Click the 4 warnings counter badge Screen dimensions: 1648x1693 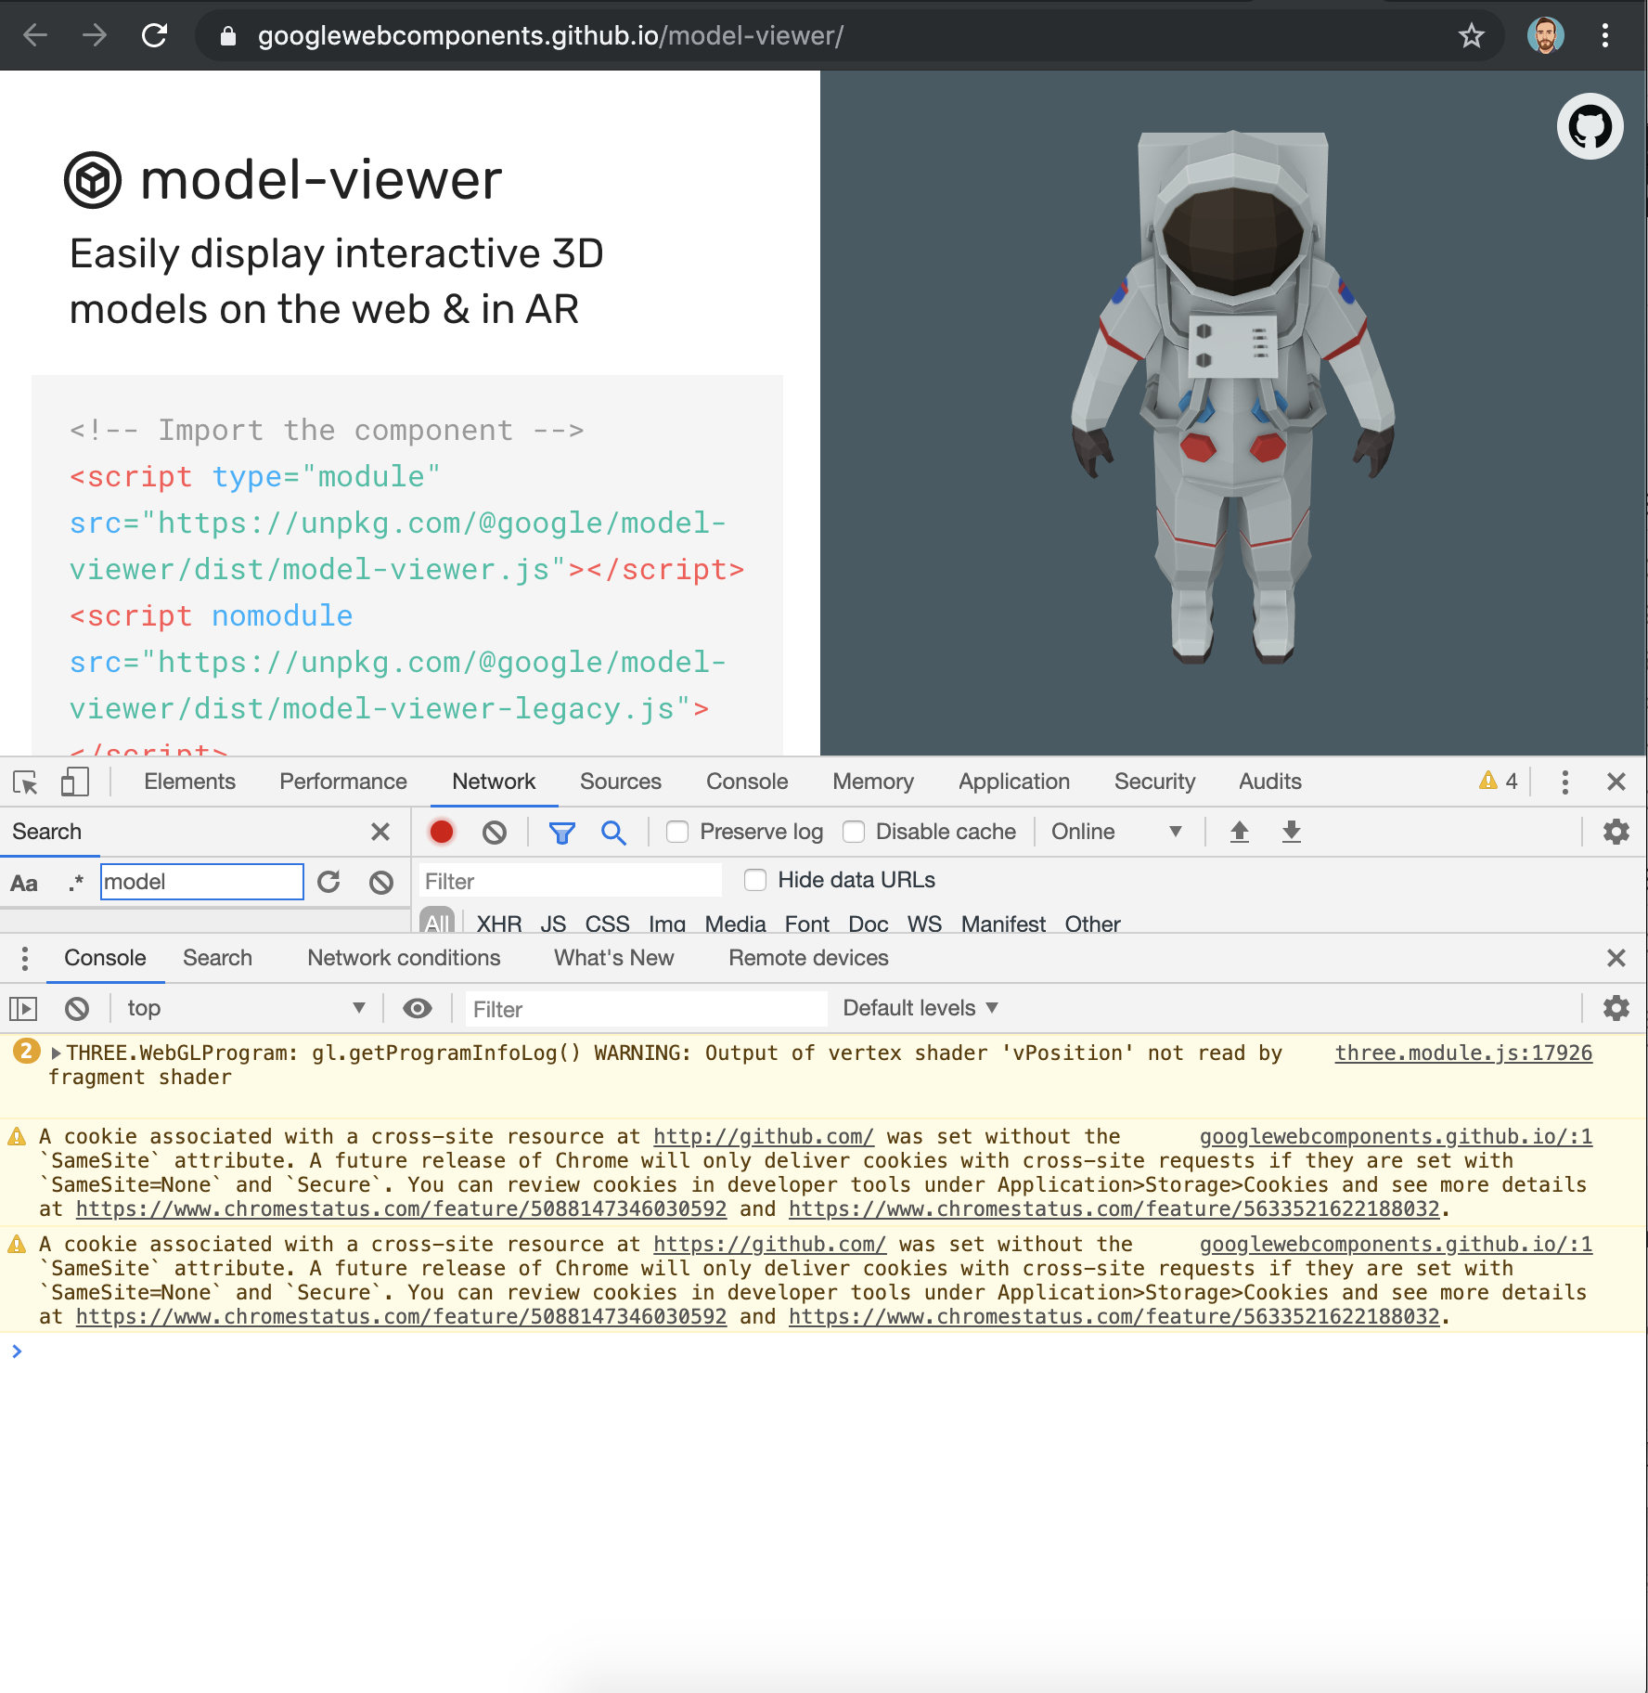[1499, 782]
